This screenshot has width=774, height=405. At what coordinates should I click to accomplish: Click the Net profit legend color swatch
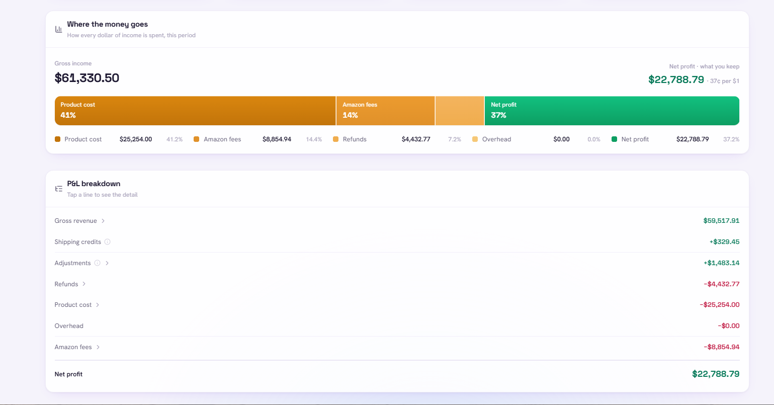coord(615,139)
